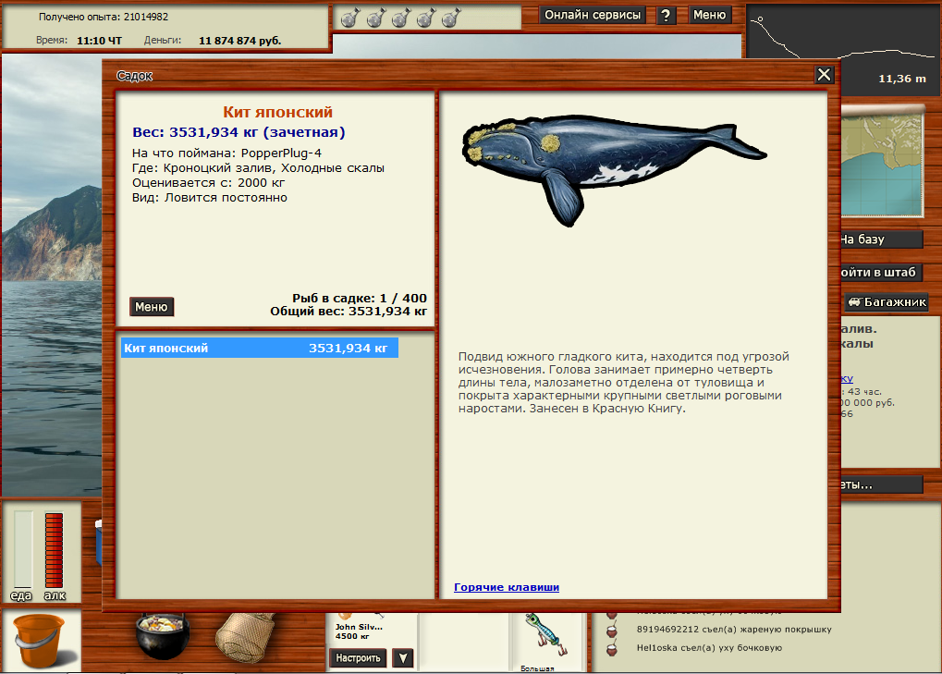Screen dimensions: 942x674
Task: Click the depth profile showing 11,36 m
Action: click(843, 51)
